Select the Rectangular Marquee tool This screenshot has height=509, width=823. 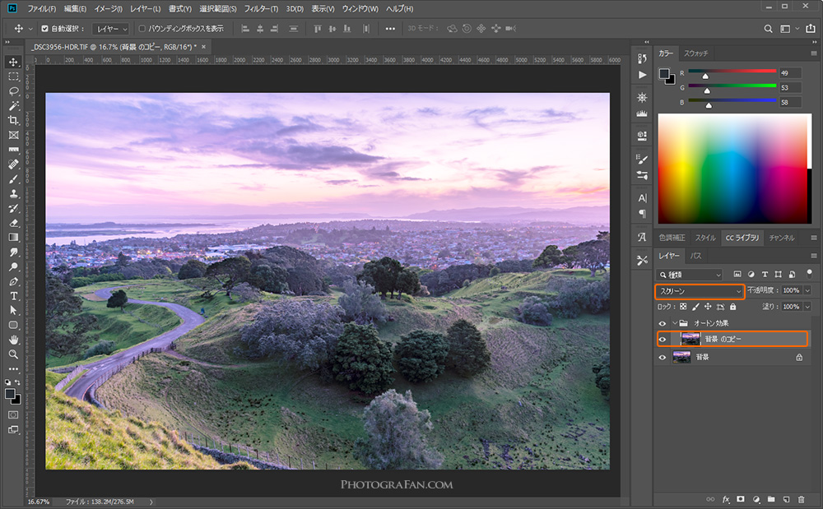pos(14,76)
